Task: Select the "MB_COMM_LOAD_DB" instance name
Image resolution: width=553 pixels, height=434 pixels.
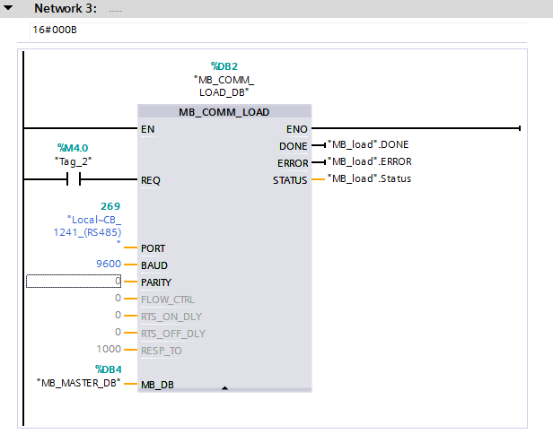Action: coord(224,86)
